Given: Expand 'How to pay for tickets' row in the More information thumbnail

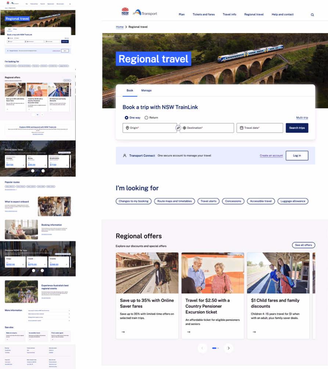Looking at the screenshot, I should (x=49, y=311).
